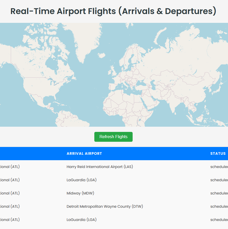Click Midway (MDW) arrival cell

(x=80, y=193)
